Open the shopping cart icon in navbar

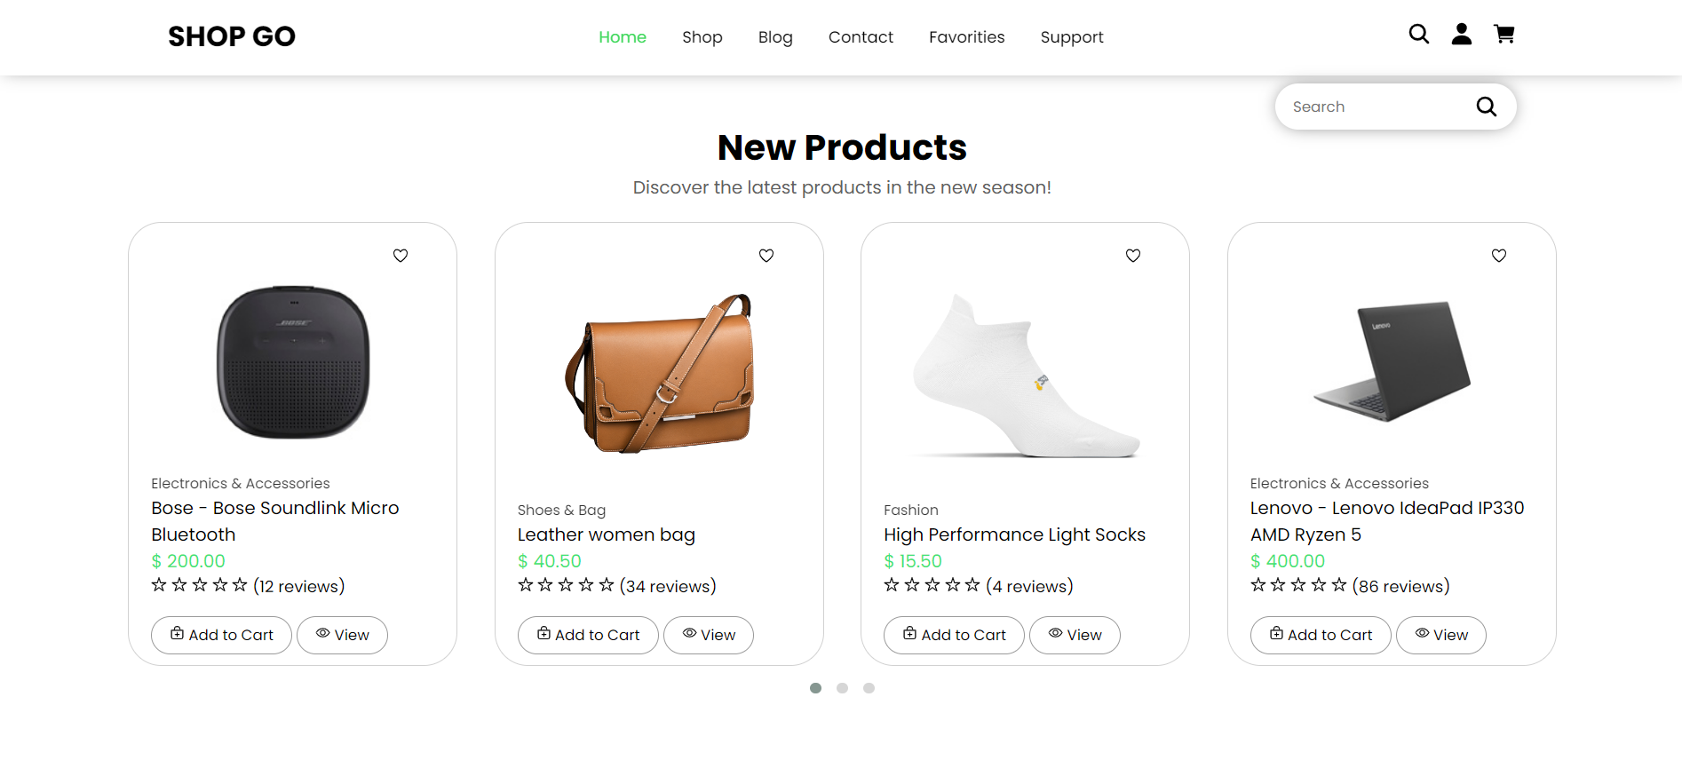click(1504, 34)
